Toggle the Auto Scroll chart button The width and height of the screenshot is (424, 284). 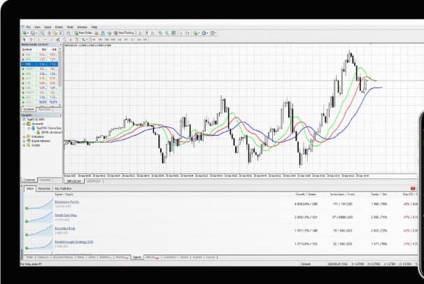(181, 33)
